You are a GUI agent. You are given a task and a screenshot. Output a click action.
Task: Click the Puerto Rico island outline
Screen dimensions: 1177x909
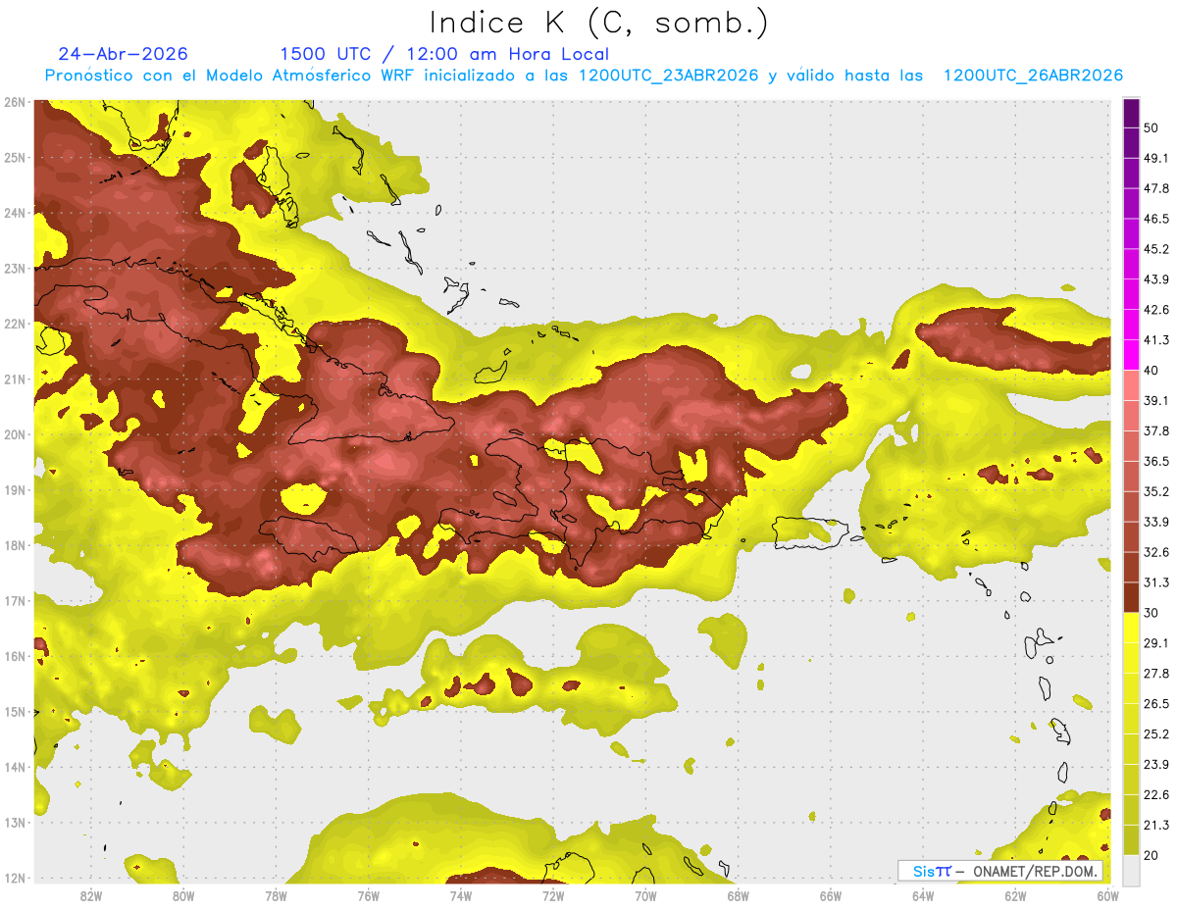pos(810,532)
